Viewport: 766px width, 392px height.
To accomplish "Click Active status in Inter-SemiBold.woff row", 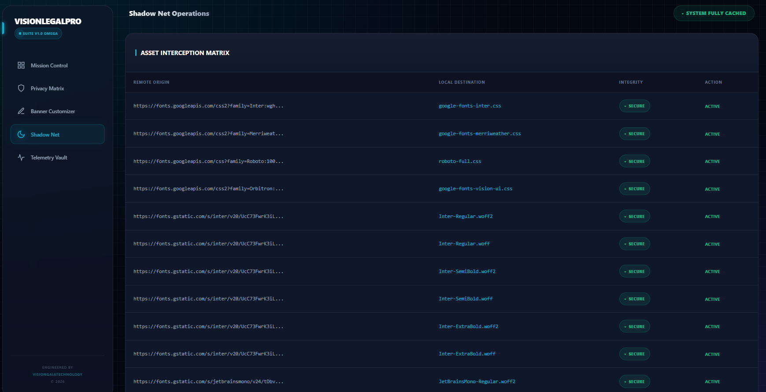I will (x=712, y=299).
